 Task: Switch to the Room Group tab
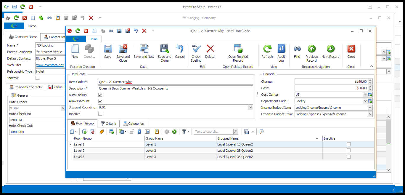82,123
